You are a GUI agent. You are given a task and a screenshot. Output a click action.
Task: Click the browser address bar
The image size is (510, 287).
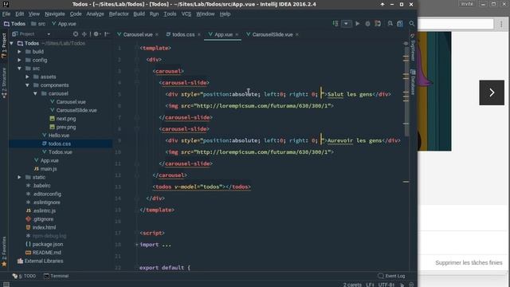pos(455,24)
